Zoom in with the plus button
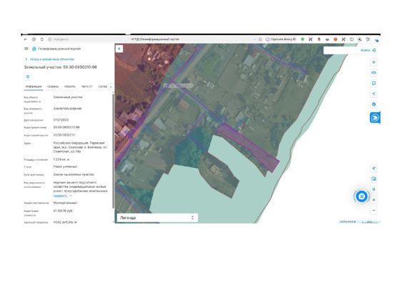 [x=374, y=200]
